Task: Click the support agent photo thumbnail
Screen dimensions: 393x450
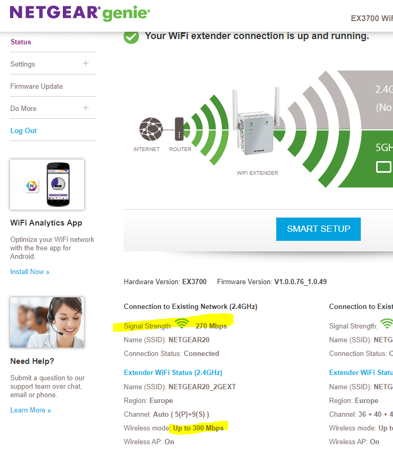Action: [47, 322]
